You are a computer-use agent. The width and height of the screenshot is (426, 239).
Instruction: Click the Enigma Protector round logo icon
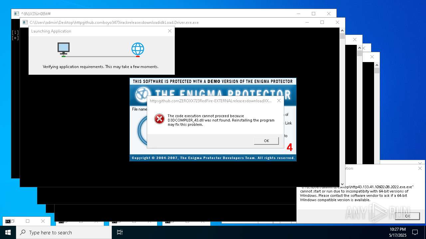tap(143, 95)
